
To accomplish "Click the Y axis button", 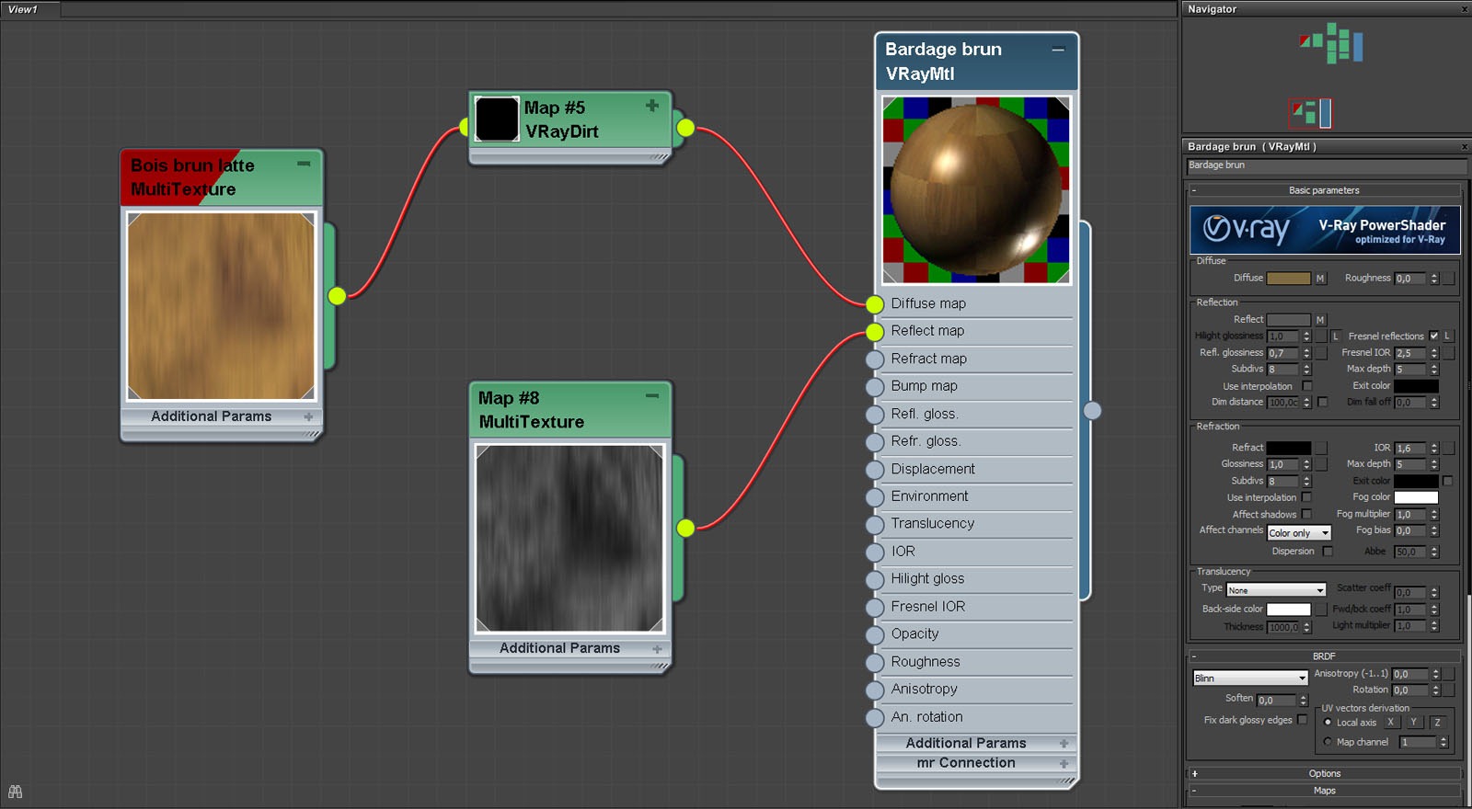I will (1414, 723).
